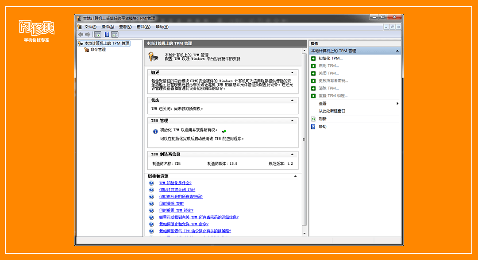Click the status text TPM 已关闭，尚未获取所有权
478x260 pixels.
[177, 109]
